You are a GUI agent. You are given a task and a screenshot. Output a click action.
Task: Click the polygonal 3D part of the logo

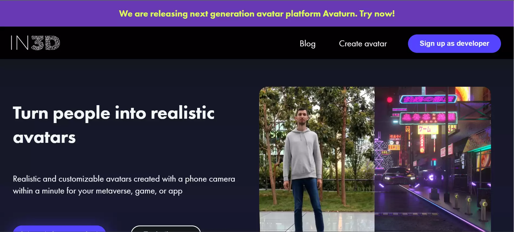pyautogui.click(x=46, y=43)
